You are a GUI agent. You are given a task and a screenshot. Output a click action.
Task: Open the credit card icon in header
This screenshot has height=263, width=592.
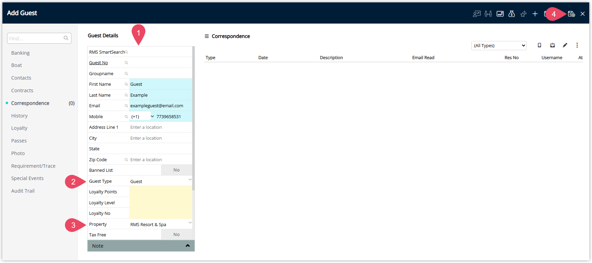[x=500, y=14]
